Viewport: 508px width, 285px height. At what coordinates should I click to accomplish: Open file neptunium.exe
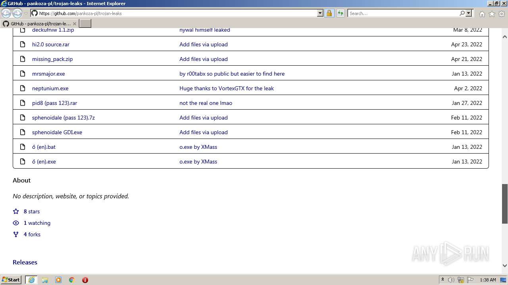(x=50, y=88)
